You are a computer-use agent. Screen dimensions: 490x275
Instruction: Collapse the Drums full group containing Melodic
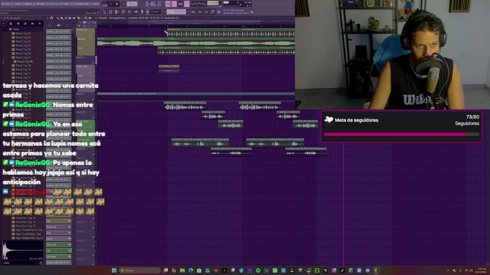(x=91, y=35)
